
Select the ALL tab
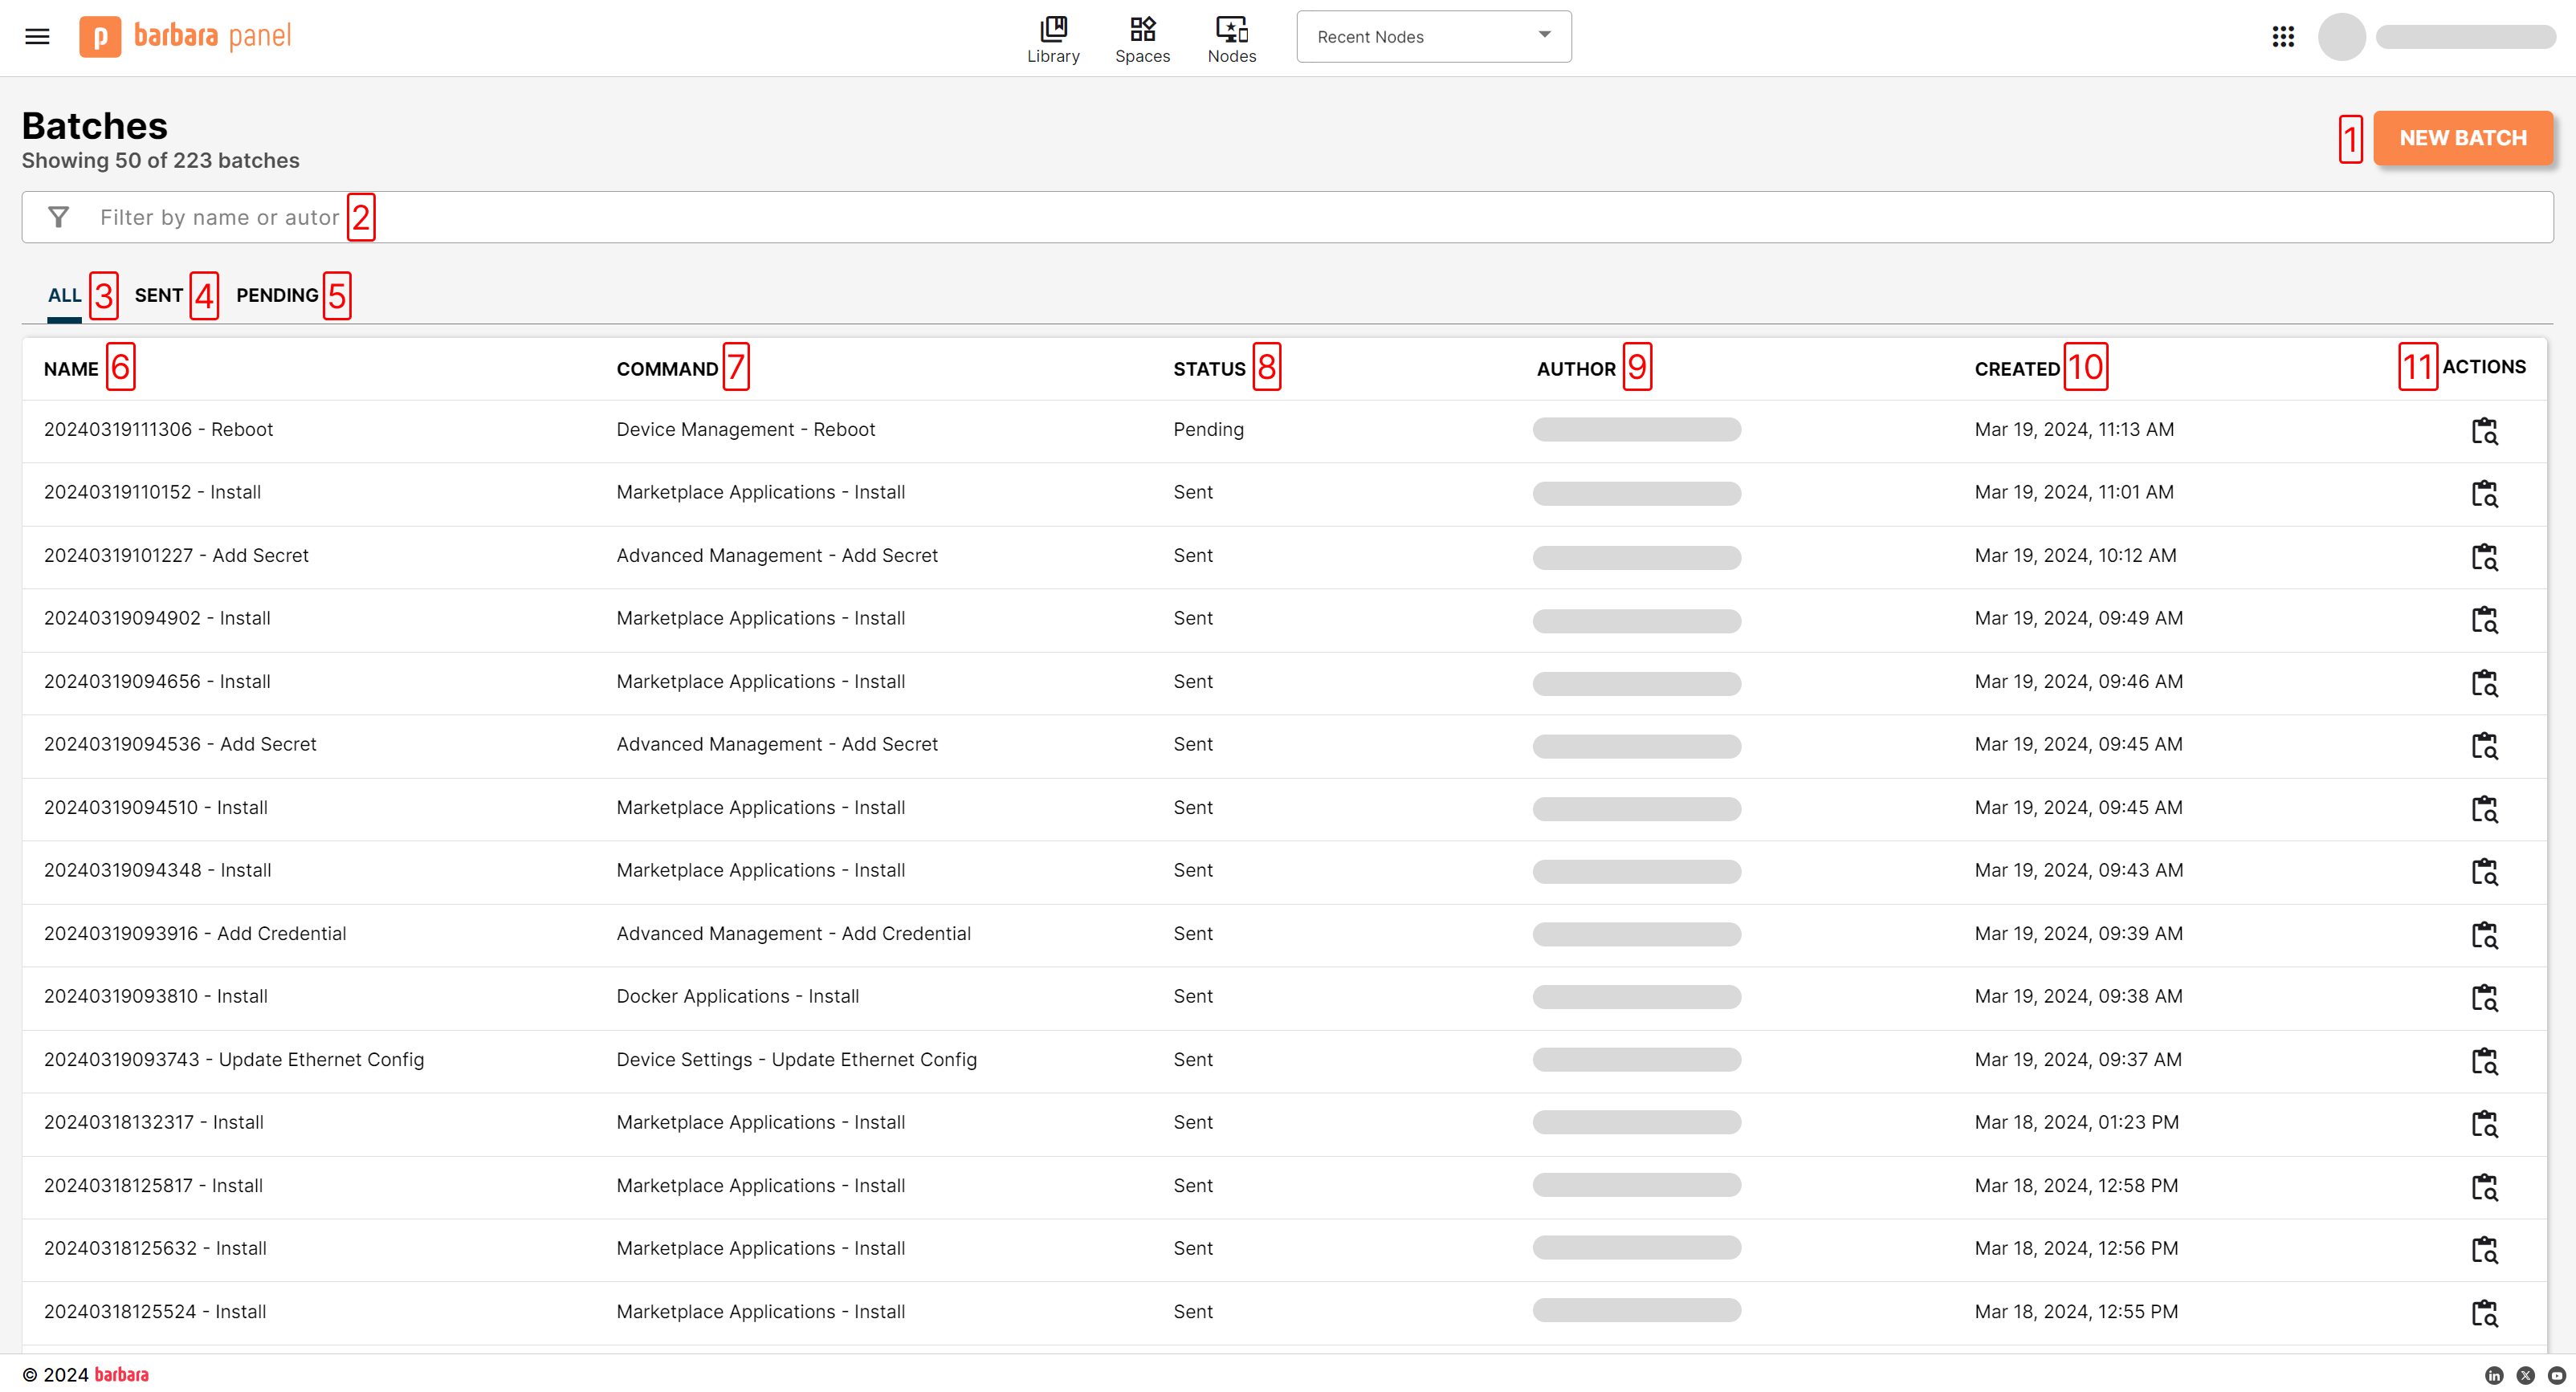click(x=64, y=295)
